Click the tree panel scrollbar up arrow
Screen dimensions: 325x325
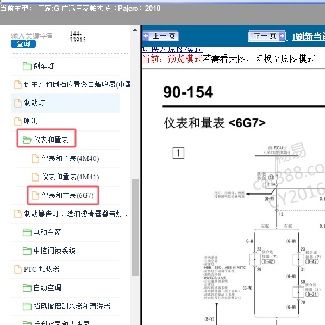point(135,30)
